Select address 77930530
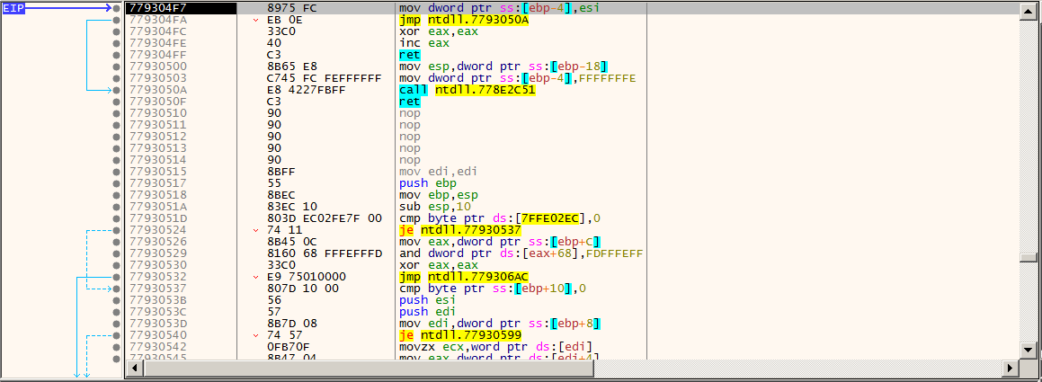The height and width of the screenshot is (382, 1042). [158, 265]
